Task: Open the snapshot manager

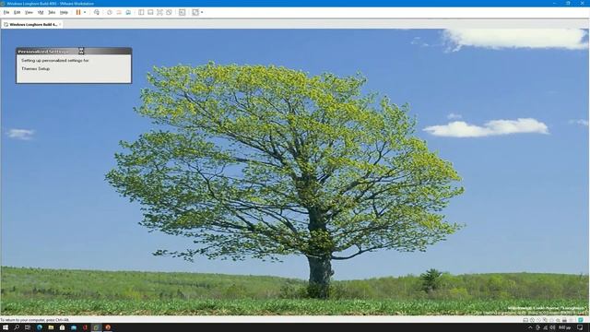Action: pyautogui.click(x=128, y=12)
